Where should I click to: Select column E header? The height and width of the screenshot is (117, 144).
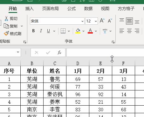tap(100, 64)
